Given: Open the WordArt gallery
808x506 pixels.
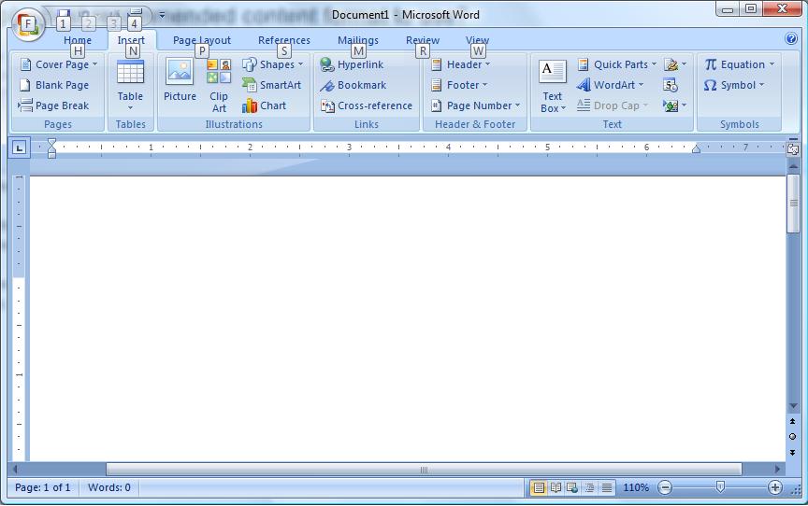Looking at the screenshot, I should click(x=610, y=85).
